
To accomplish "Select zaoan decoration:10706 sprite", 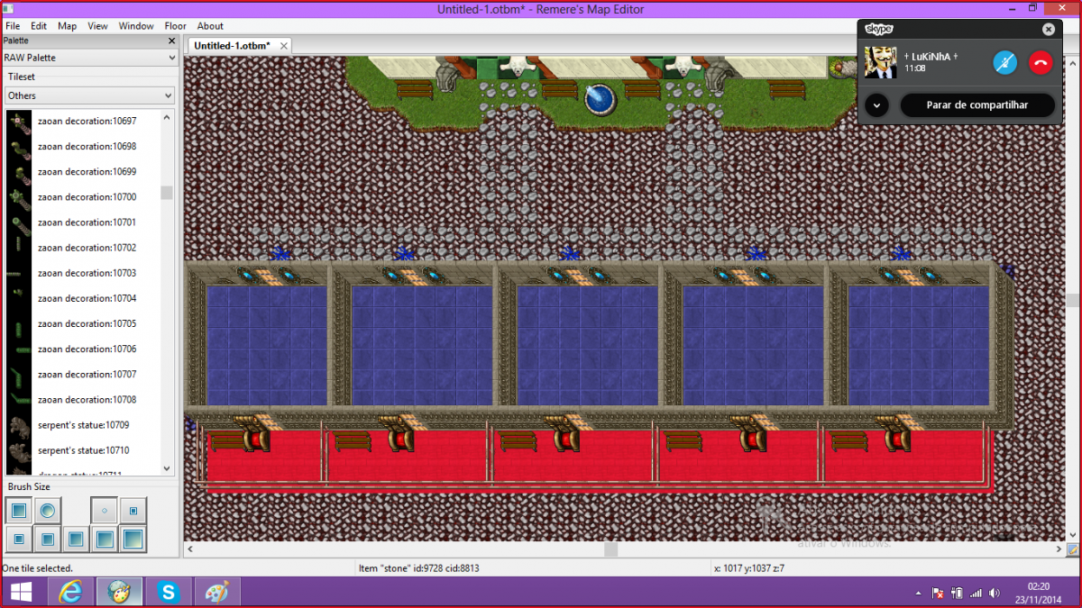I will (x=83, y=349).
